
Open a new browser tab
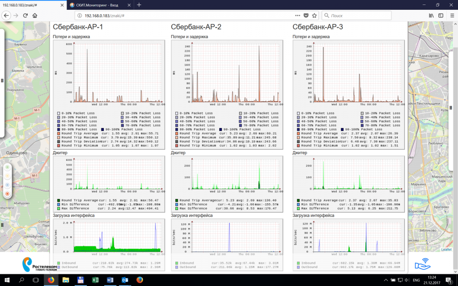click(139, 5)
